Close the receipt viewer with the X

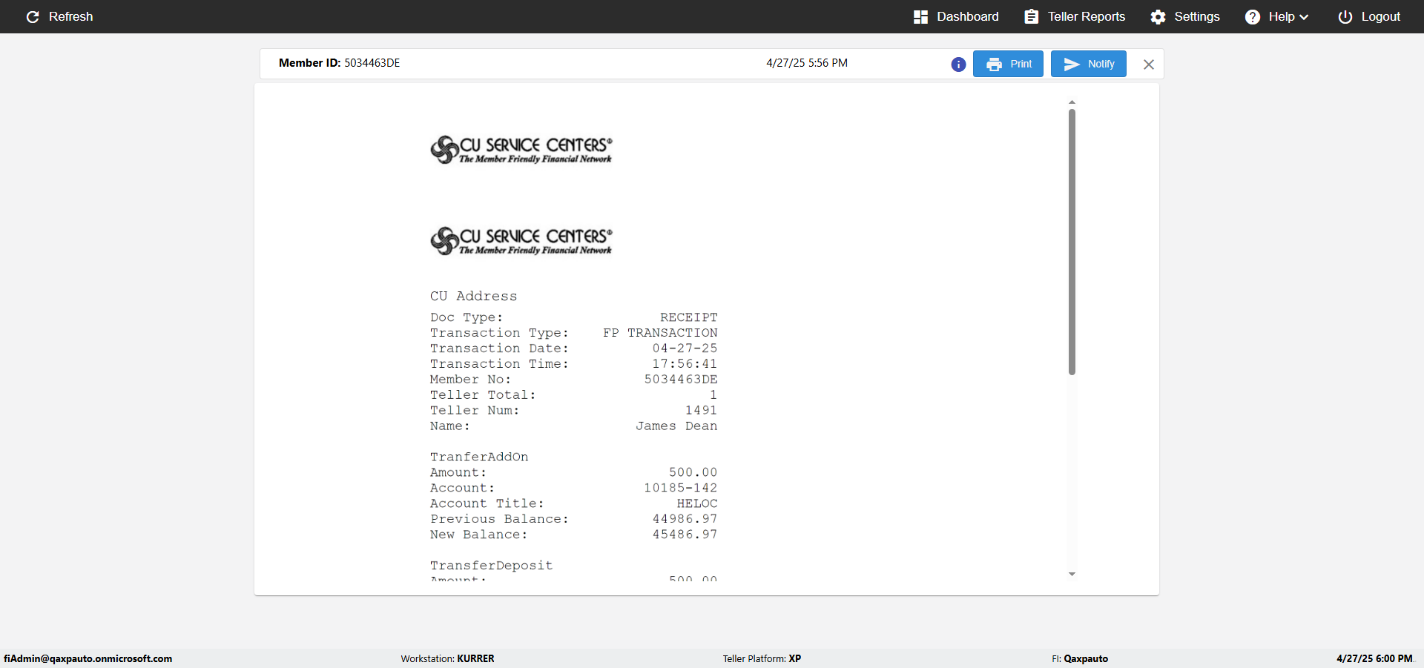click(x=1148, y=65)
